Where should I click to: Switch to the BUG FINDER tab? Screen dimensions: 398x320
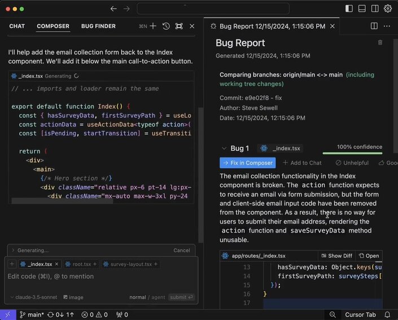coord(98,26)
